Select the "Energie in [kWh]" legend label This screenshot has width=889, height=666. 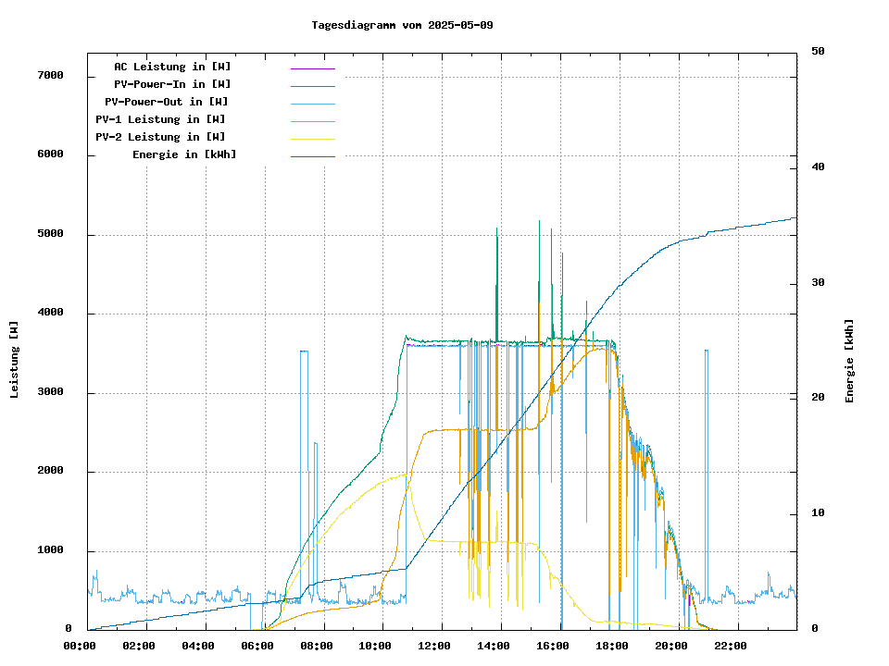click(184, 154)
